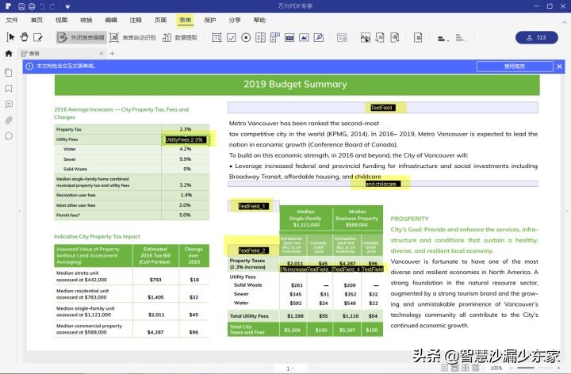
Task: Select the radio button form tool
Action: pos(246,37)
